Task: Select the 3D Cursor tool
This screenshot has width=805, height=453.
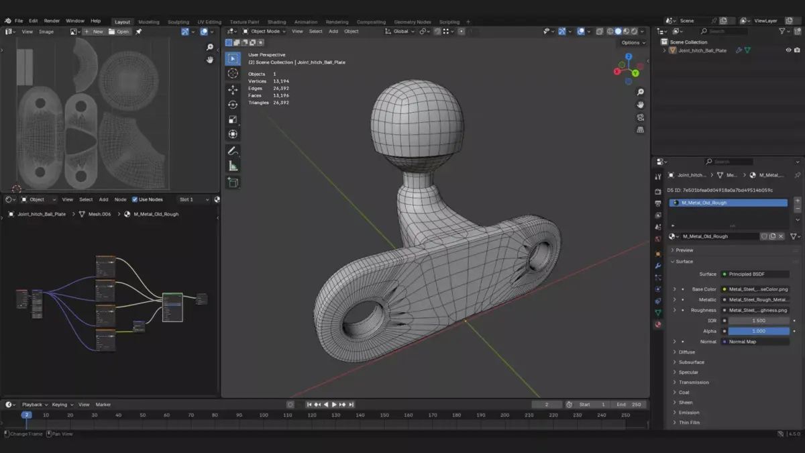Action: pos(233,74)
